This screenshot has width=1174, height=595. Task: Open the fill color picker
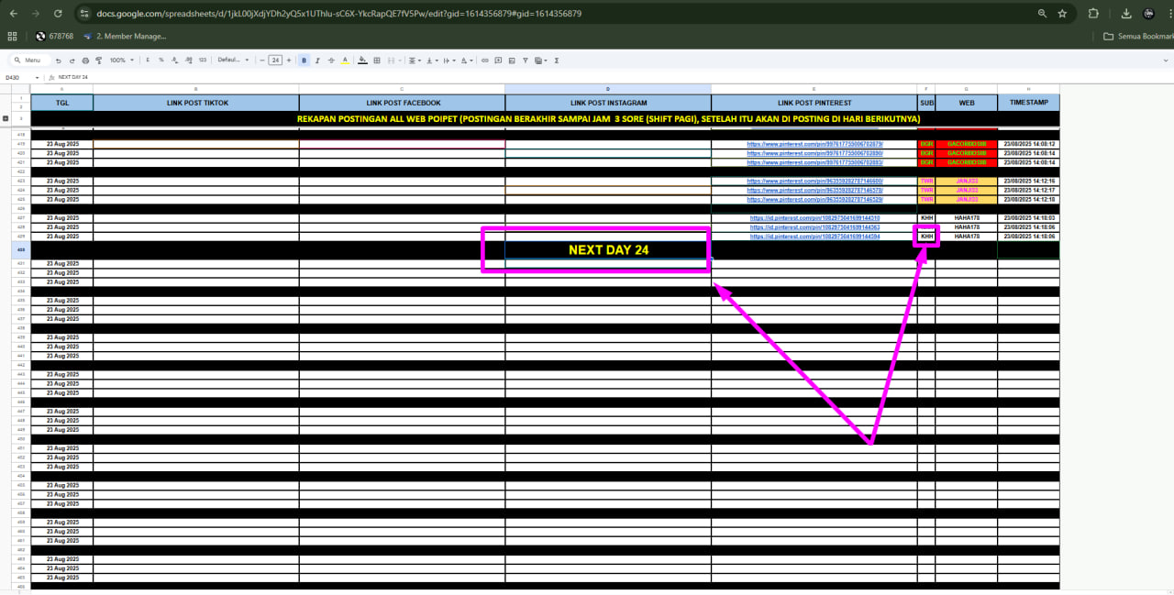point(363,61)
